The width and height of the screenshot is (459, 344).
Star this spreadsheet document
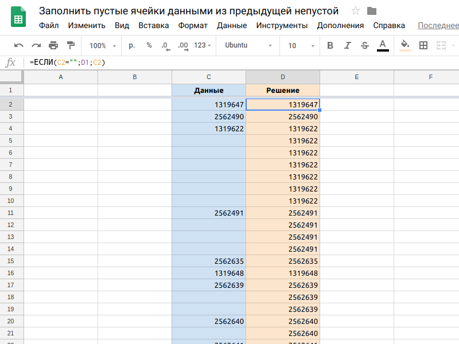coord(356,11)
